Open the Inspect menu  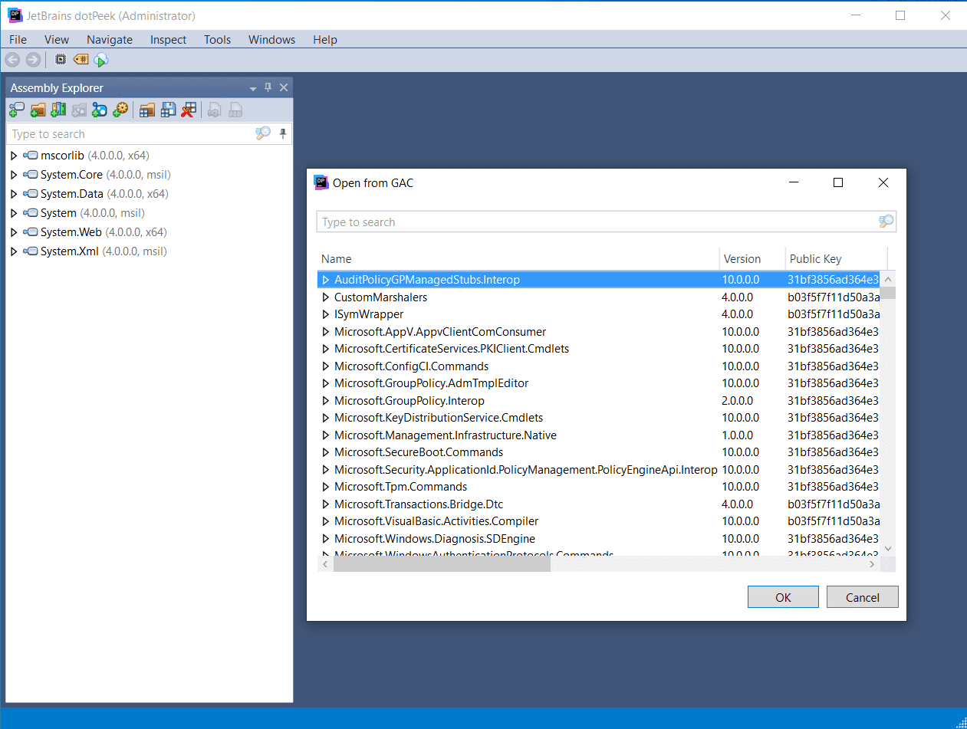(168, 40)
